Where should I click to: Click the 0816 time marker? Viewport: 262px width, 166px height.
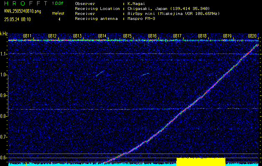click(x=152, y=36)
